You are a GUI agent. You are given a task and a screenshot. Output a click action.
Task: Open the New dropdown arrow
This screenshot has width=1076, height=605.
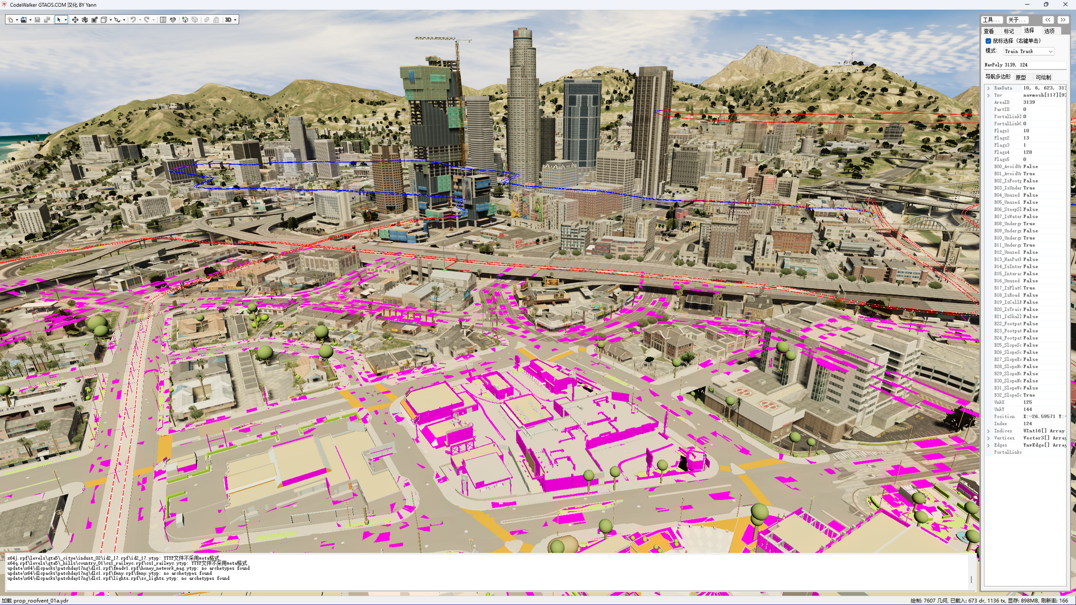(17, 20)
